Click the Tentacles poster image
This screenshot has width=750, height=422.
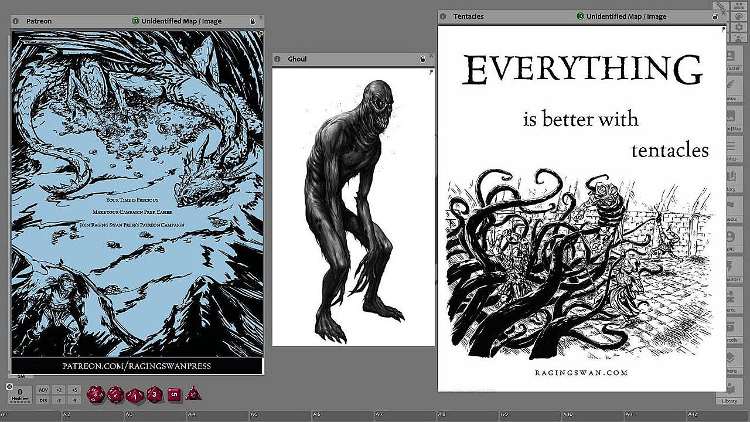pyautogui.click(x=582, y=209)
